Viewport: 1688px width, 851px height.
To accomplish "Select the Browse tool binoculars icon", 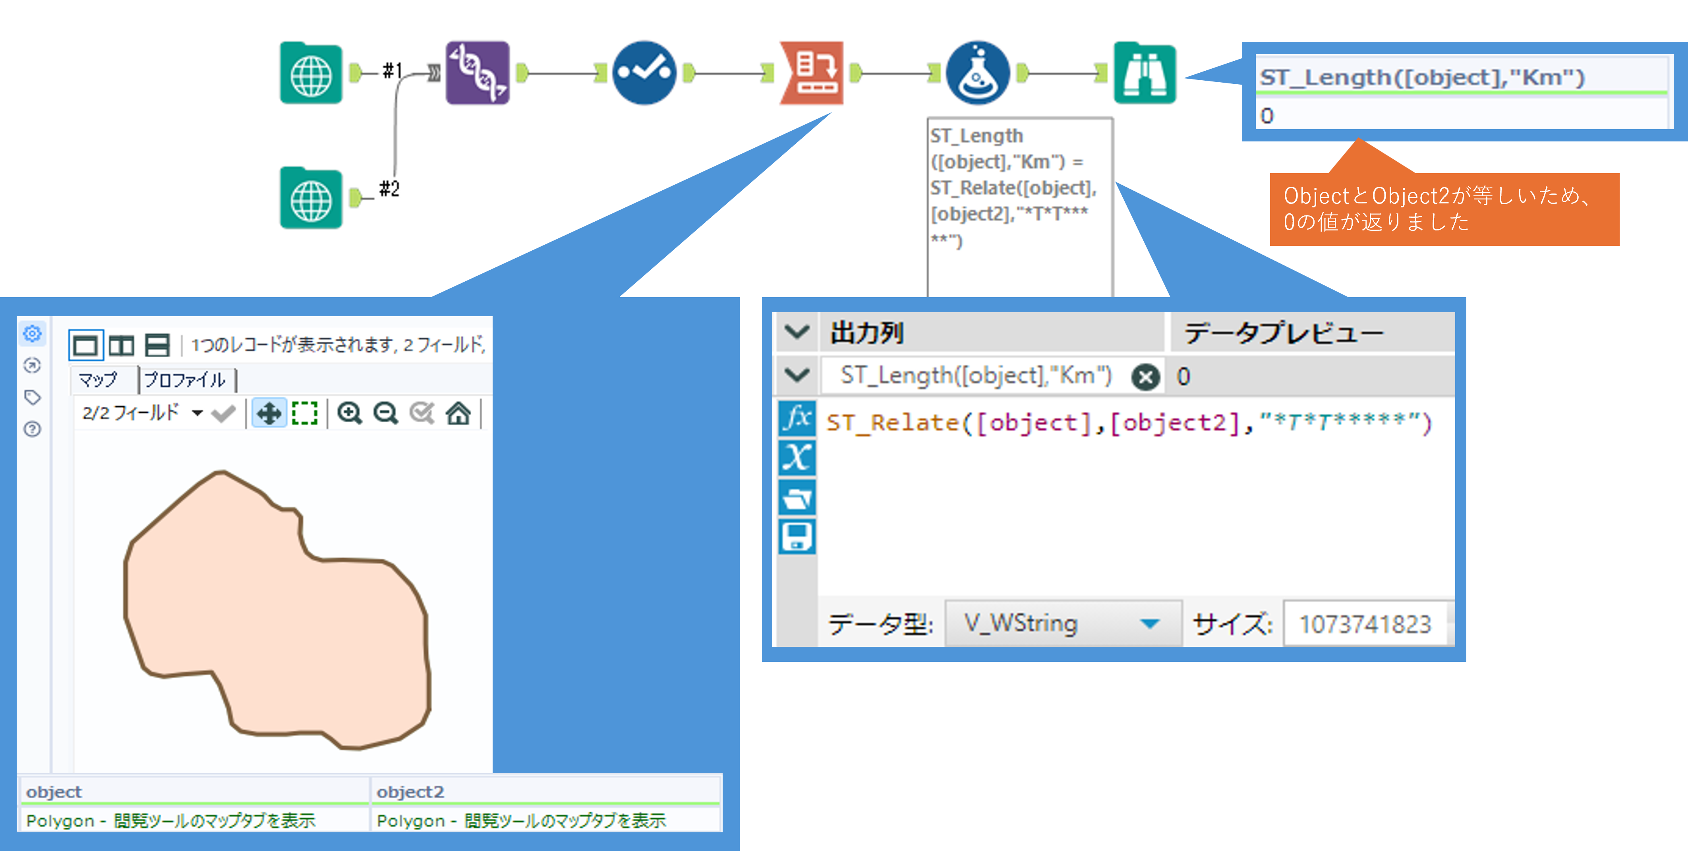I will click(1144, 73).
